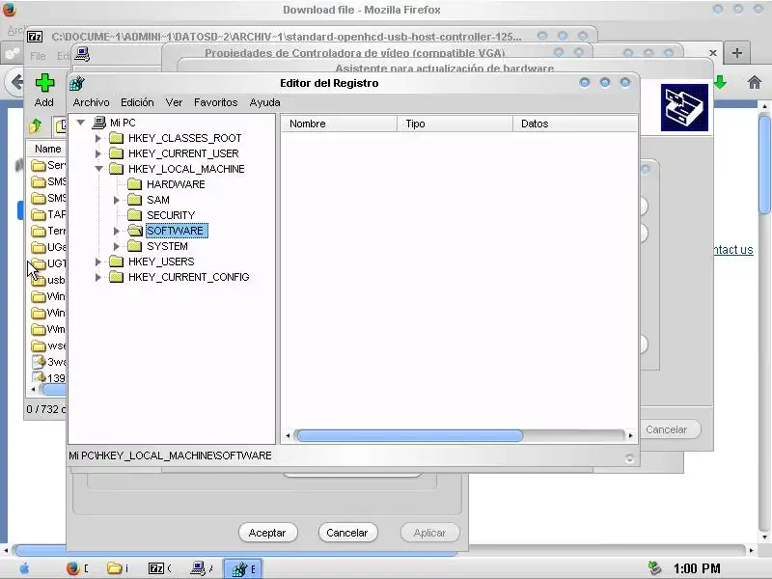The image size is (772, 579).
Task: Click the Firefox page vertical scrollbar thumb
Action: 764,163
